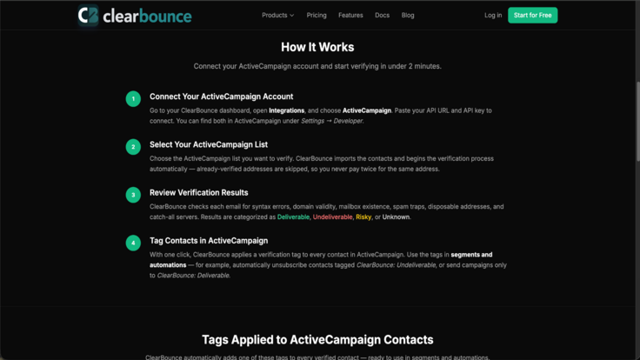This screenshot has width=640, height=360.
Task: Visit the Blog page
Action: coord(407,15)
